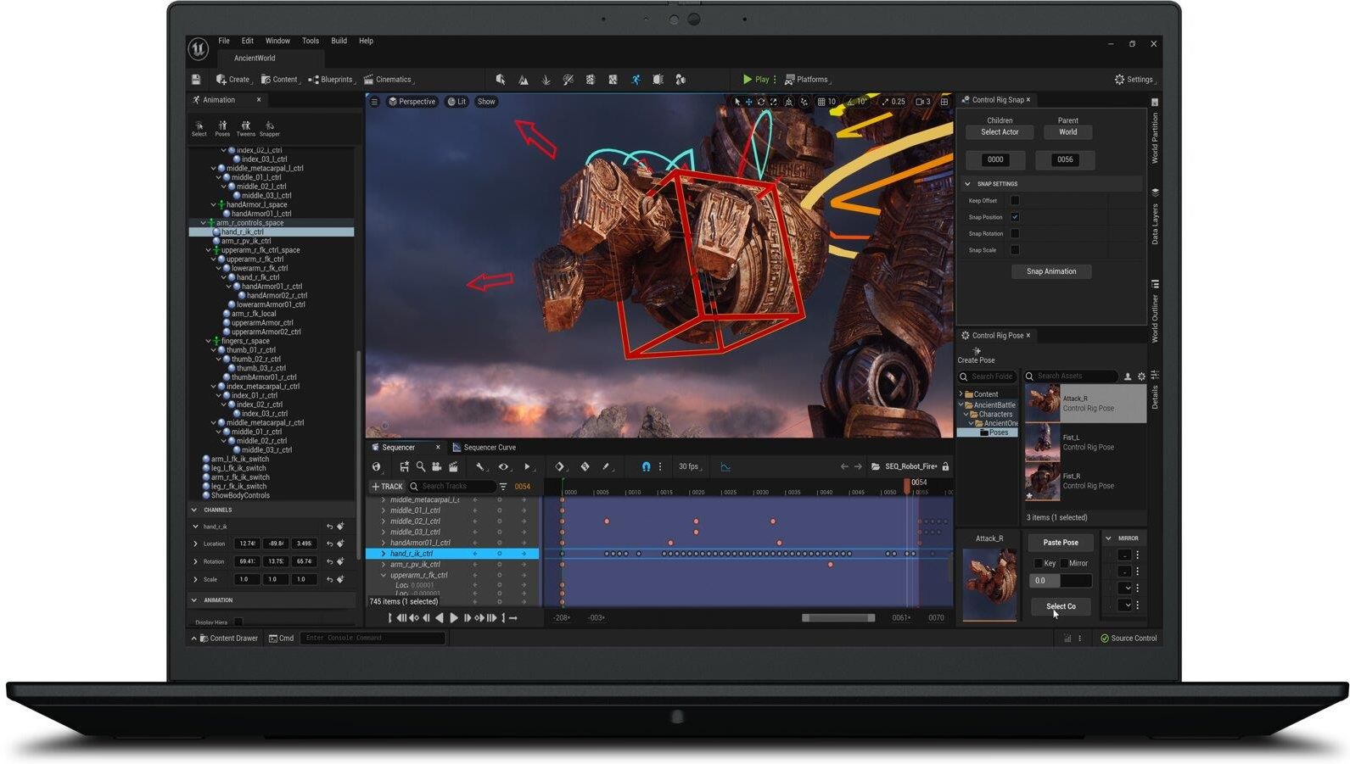Viewport: 1350px width, 764px height.
Task: Open the Sequencer curve editor graph icon
Action: point(725,466)
